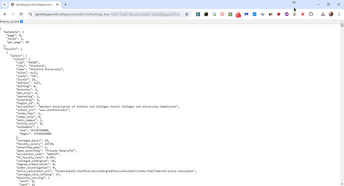Open the dark blue 'D' extension icon
This screenshot has width=344, height=186.
click(198, 14)
